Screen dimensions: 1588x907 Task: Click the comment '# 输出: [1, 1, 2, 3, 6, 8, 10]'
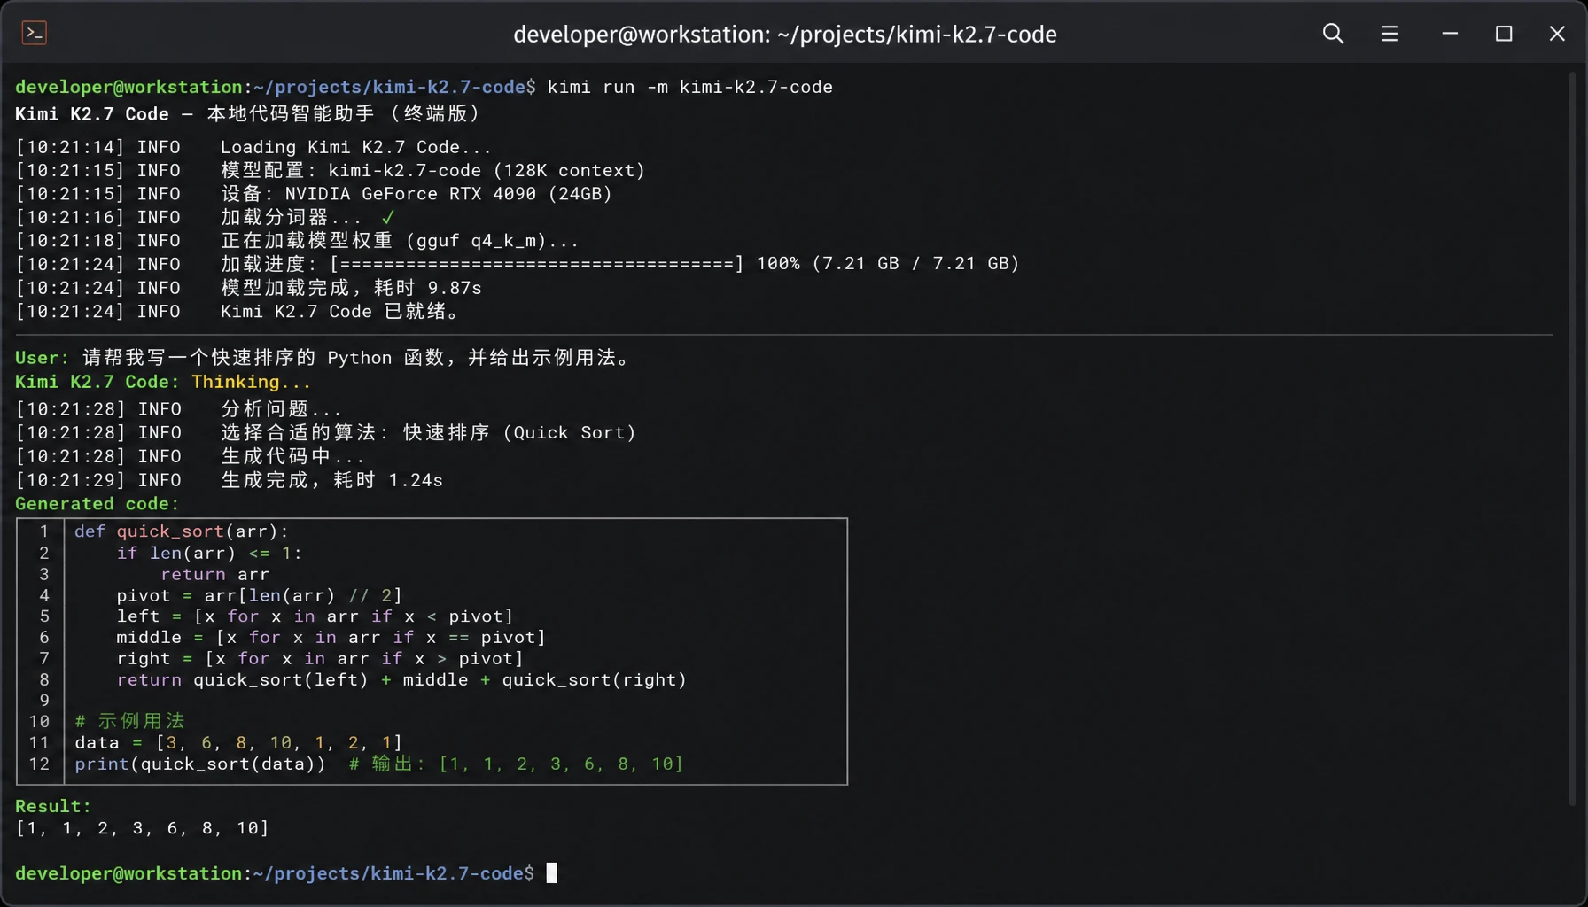(516, 764)
